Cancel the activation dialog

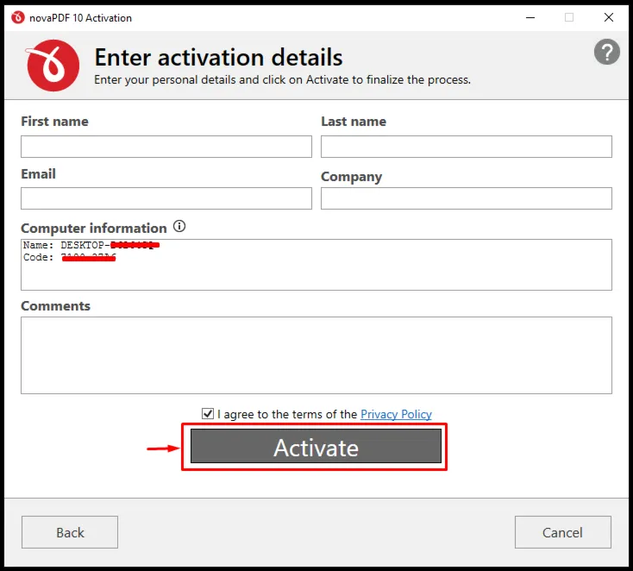[563, 532]
